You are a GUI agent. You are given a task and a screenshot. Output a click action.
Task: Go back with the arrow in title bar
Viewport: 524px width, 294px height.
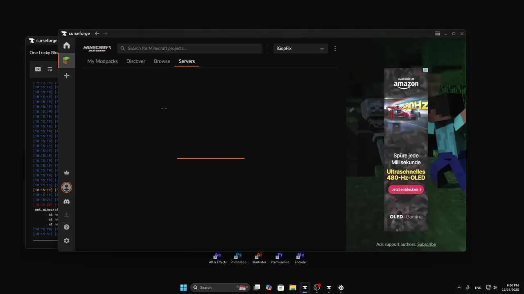pos(97,33)
